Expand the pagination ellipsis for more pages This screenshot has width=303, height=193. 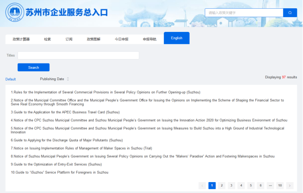point(270,186)
